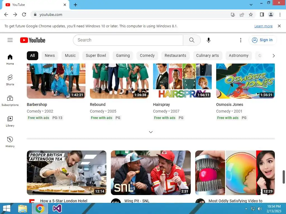The width and height of the screenshot is (286, 214).
Task: Toggle the Chrome side panel
Action: 262,14
